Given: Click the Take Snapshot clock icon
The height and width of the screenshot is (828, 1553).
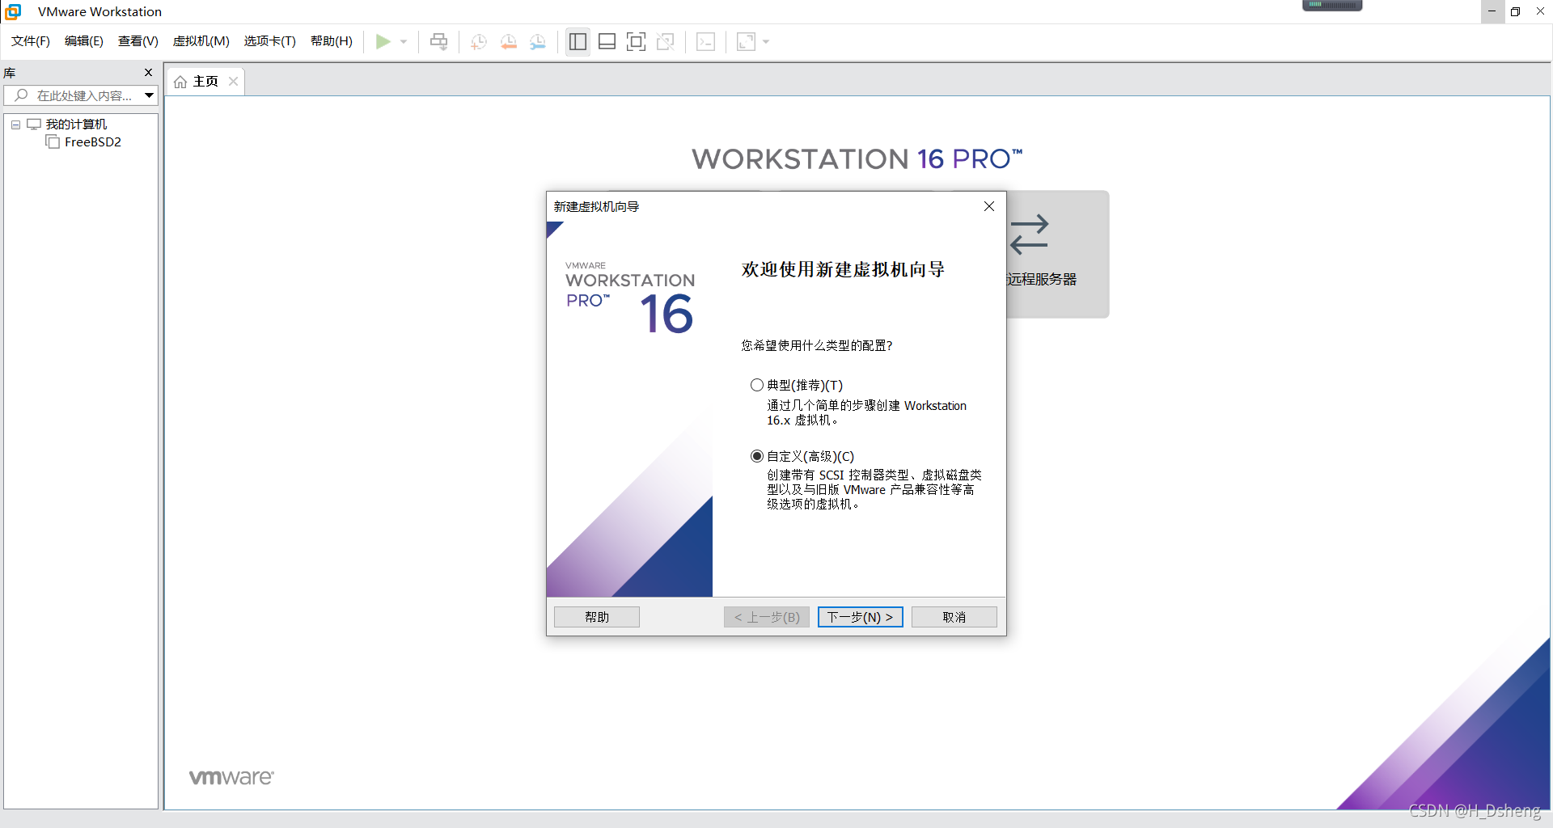Looking at the screenshot, I should pos(479,41).
